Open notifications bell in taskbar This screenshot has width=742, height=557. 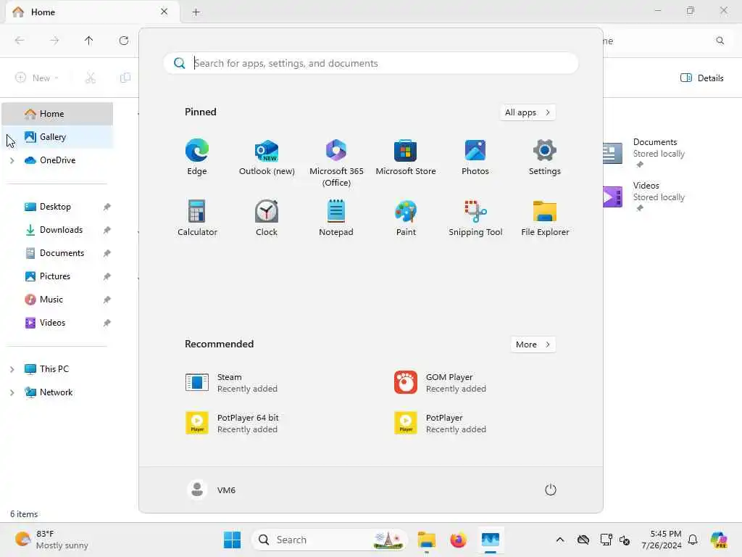tap(693, 540)
